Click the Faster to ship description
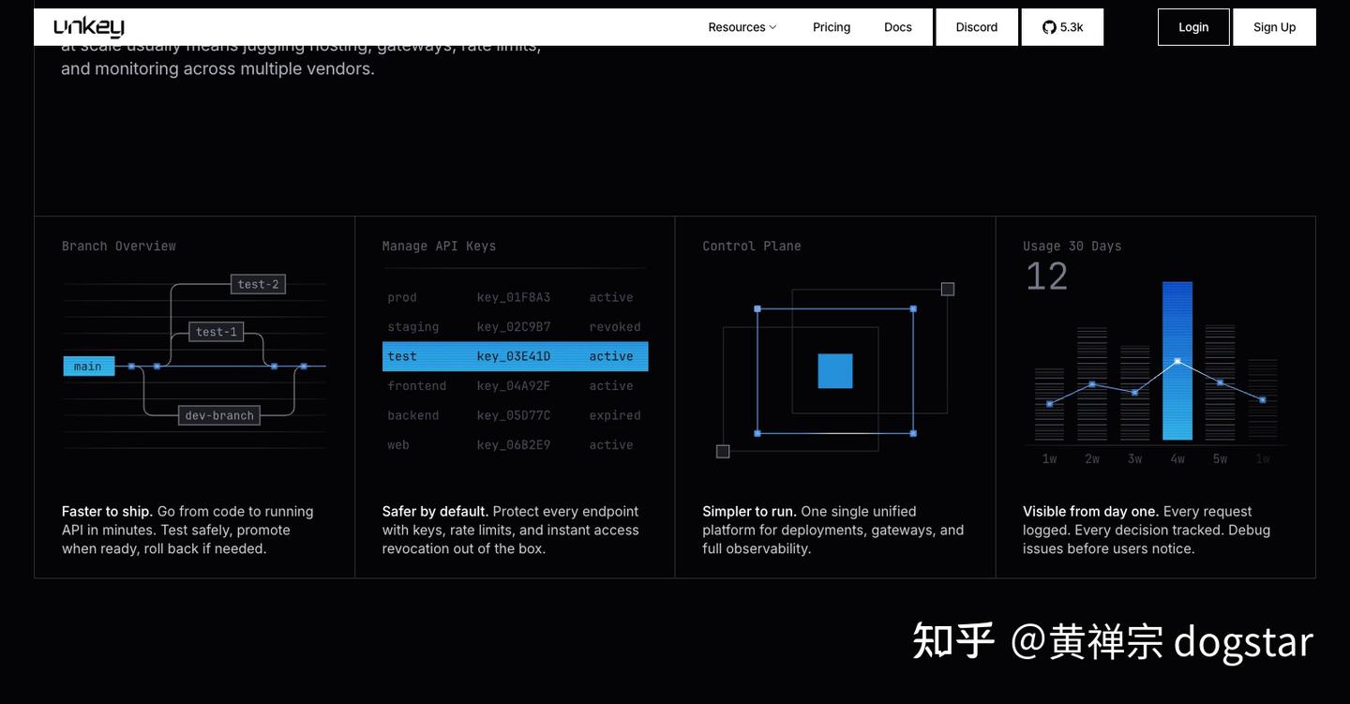This screenshot has height=704, width=1350. coord(187,530)
